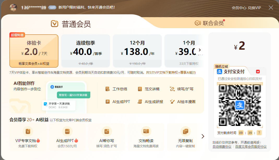Click the document icon of 开学第一天演讲稿

(46, 104)
